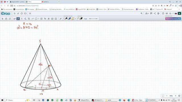Select the graph line tool
Screen dimensions: 182x102
pos(33,19)
